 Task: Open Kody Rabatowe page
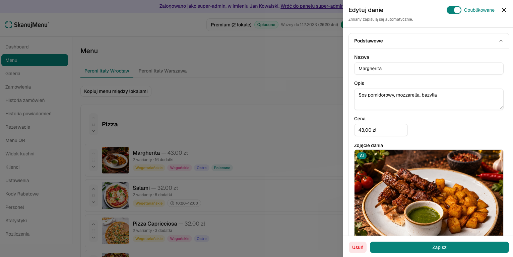pos(35,194)
